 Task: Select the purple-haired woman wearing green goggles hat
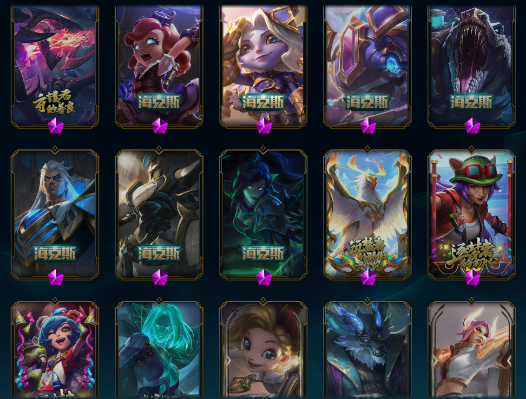(x=472, y=214)
